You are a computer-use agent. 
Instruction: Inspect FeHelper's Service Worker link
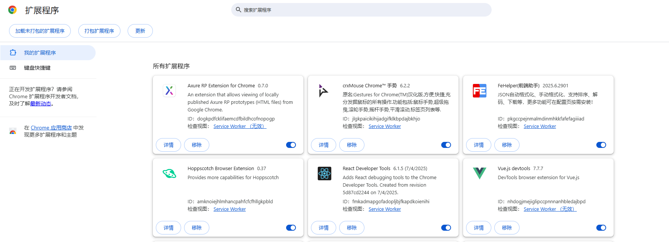539,126
